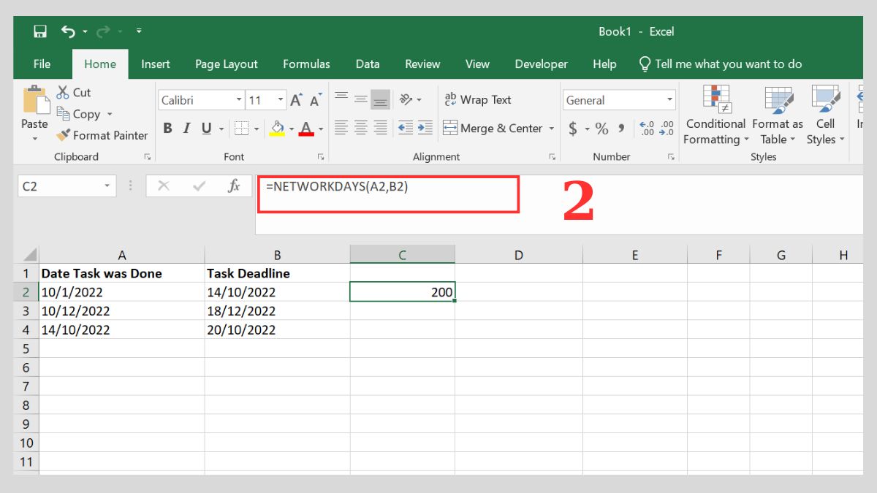Expand the Fill Color dropdown arrow
Viewport: 877px width, 493px height.
pos(291,129)
